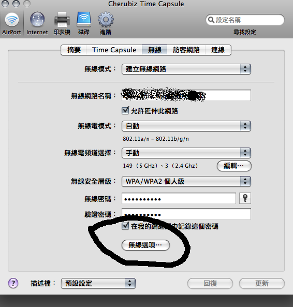
Task: Switch to the 連線 tab
Action: [218, 50]
